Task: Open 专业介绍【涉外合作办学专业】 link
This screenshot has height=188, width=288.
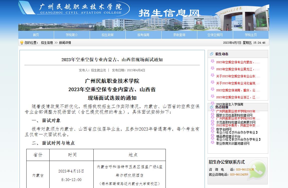Action: pos(237,132)
